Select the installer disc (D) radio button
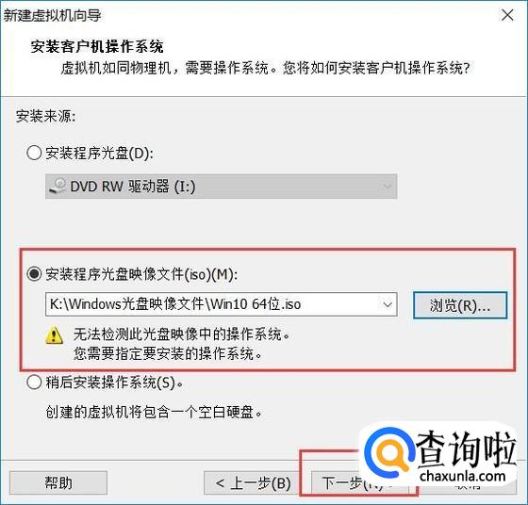Viewport: 528px width, 505px height. click(34, 153)
